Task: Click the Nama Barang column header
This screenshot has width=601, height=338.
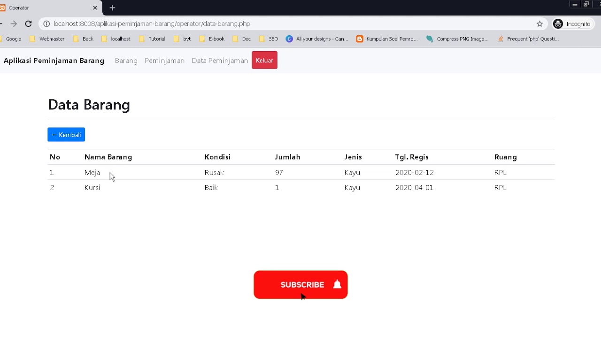Action: click(108, 157)
